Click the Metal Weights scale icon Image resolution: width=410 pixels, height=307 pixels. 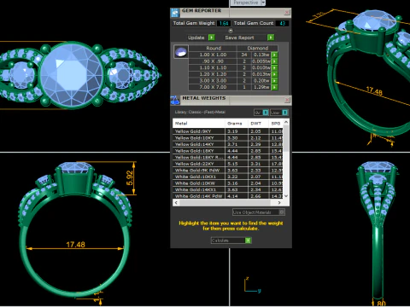pyautogui.click(x=175, y=100)
